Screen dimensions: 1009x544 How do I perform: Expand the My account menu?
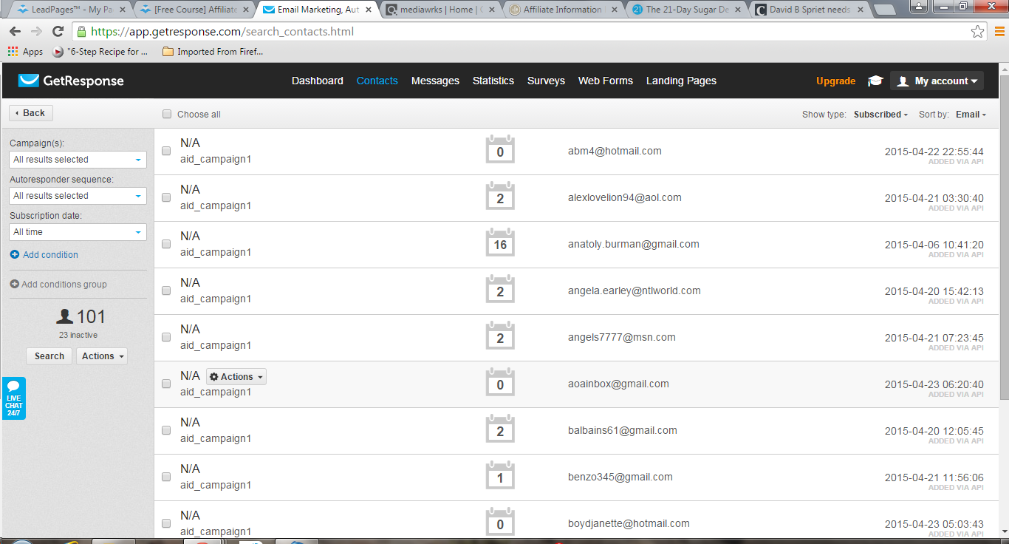[937, 81]
